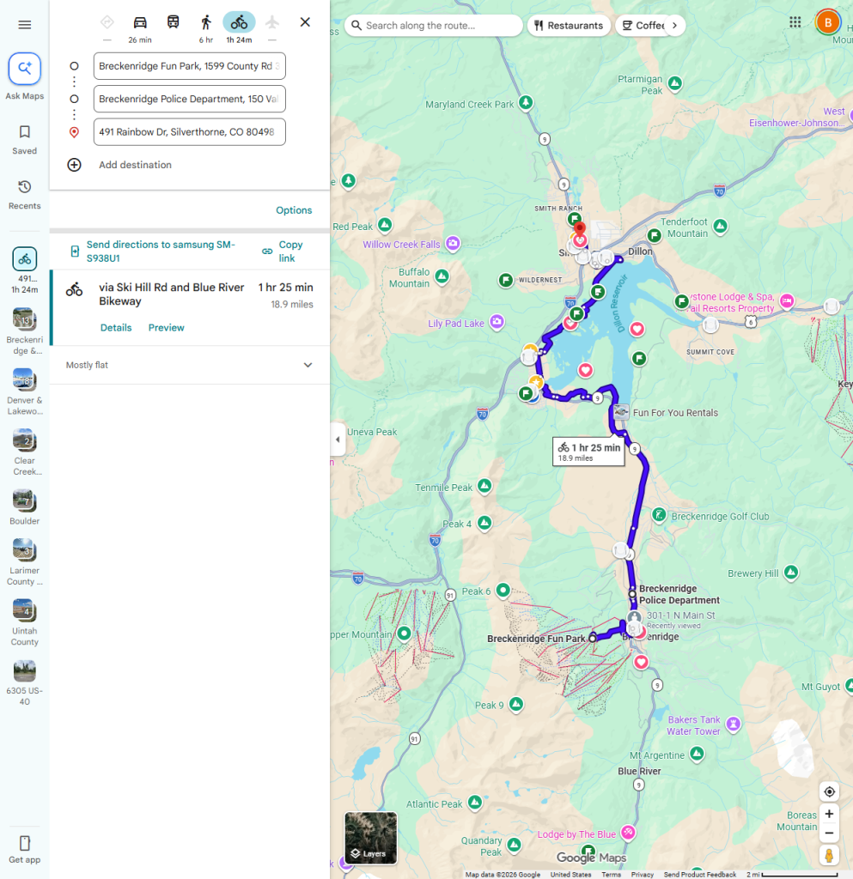853x879 pixels.
Task: Open the Terms link in map footer
Action: pos(612,875)
